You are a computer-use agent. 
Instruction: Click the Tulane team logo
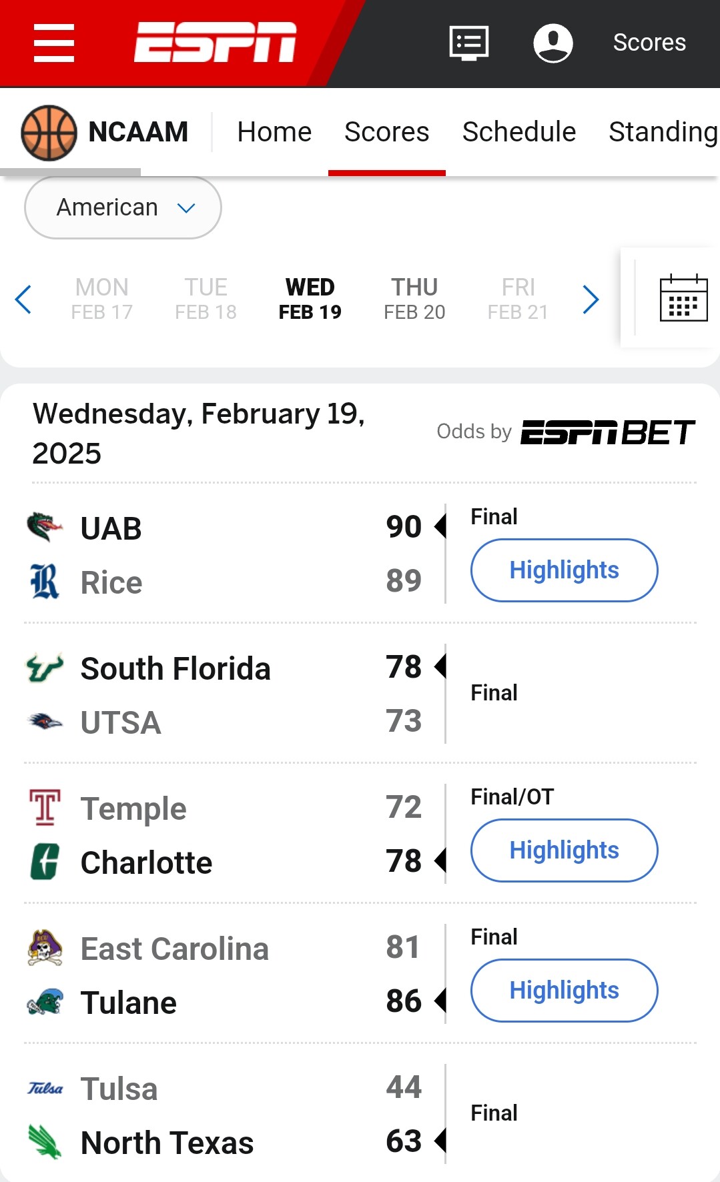click(45, 1002)
